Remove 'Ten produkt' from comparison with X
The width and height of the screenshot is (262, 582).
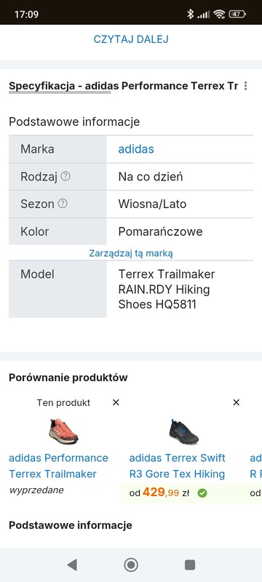click(x=116, y=402)
